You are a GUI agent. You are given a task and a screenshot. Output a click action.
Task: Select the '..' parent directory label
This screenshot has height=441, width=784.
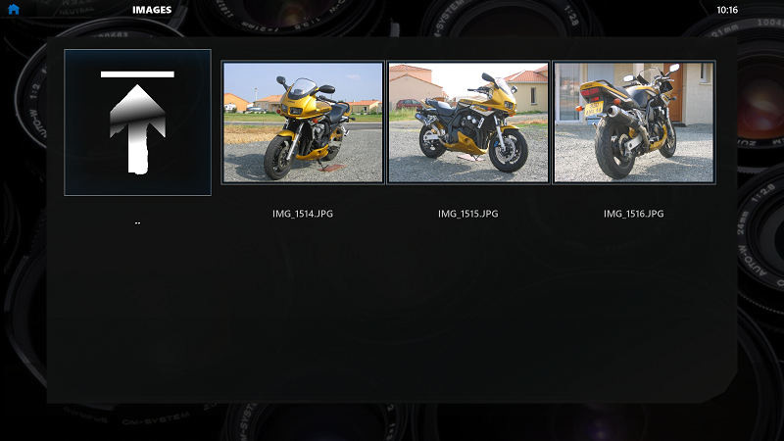click(x=137, y=222)
